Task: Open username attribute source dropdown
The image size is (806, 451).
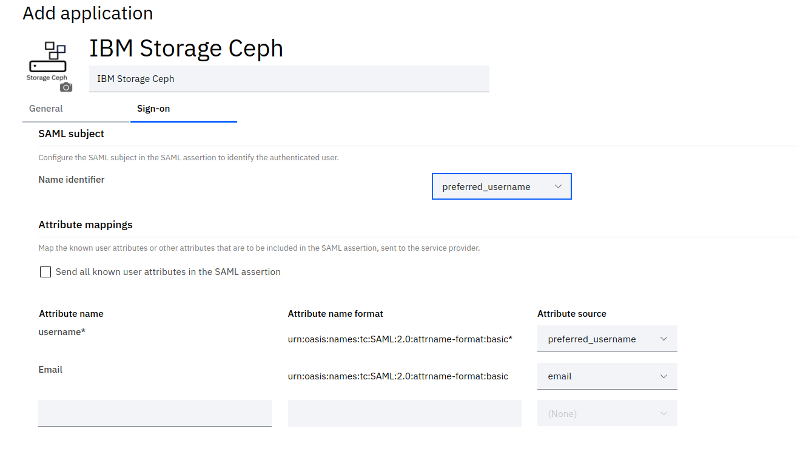Action: 607,339
